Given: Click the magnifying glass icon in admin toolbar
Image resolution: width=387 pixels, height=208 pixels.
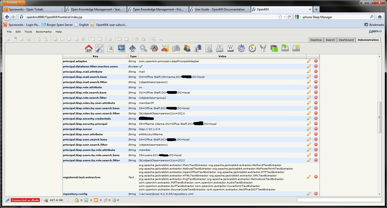Looking at the screenshot, I should [143, 48].
